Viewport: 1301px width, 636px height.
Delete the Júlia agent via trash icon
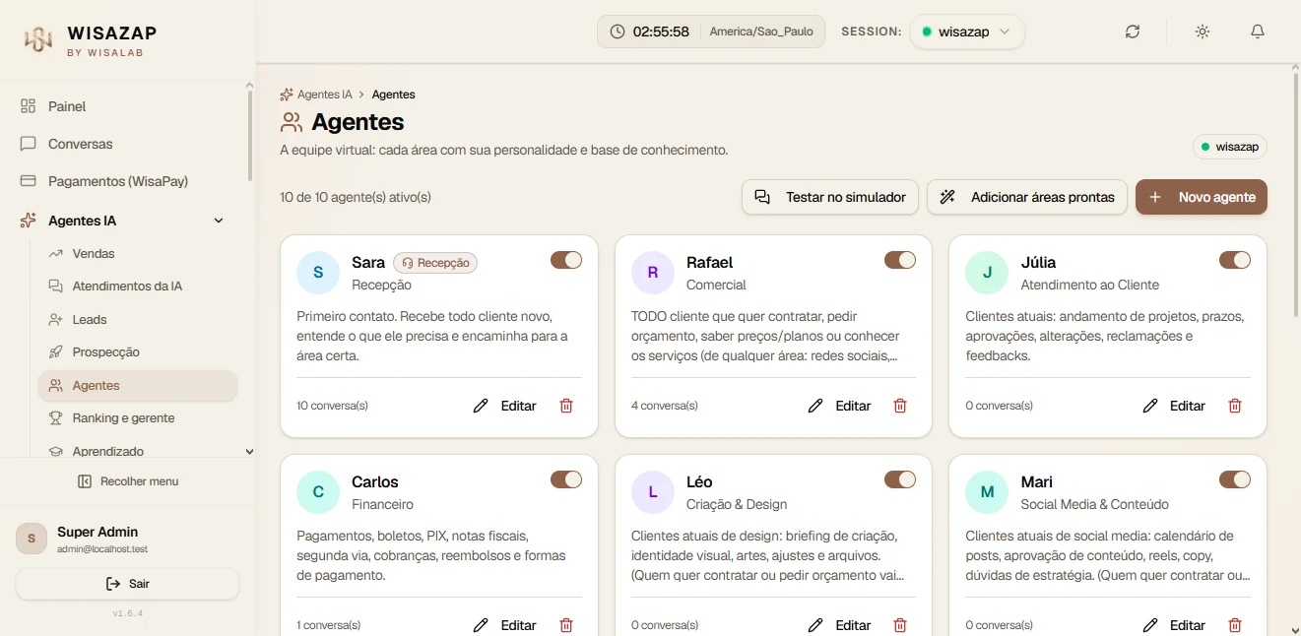pos(1235,406)
